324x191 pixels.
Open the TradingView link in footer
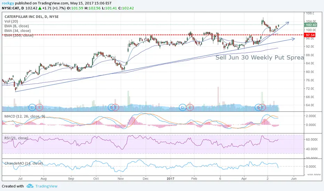[x=46, y=186]
